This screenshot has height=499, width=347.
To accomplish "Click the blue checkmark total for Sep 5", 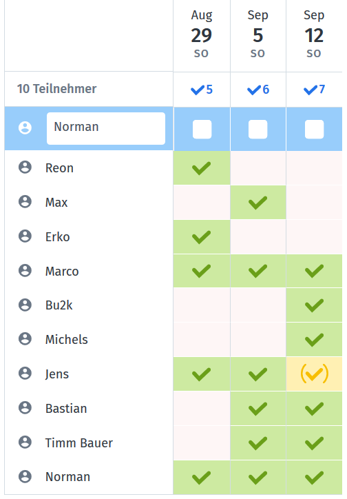I will (258, 90).
